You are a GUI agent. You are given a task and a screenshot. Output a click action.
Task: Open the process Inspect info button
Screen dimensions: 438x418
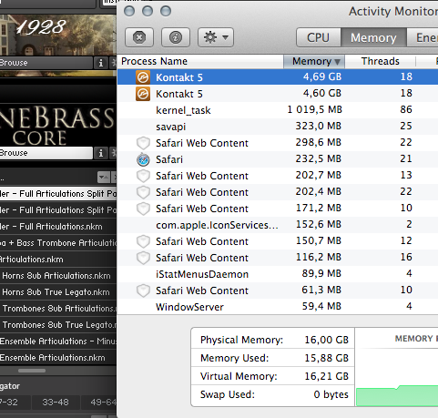click(x=176, y=37)
